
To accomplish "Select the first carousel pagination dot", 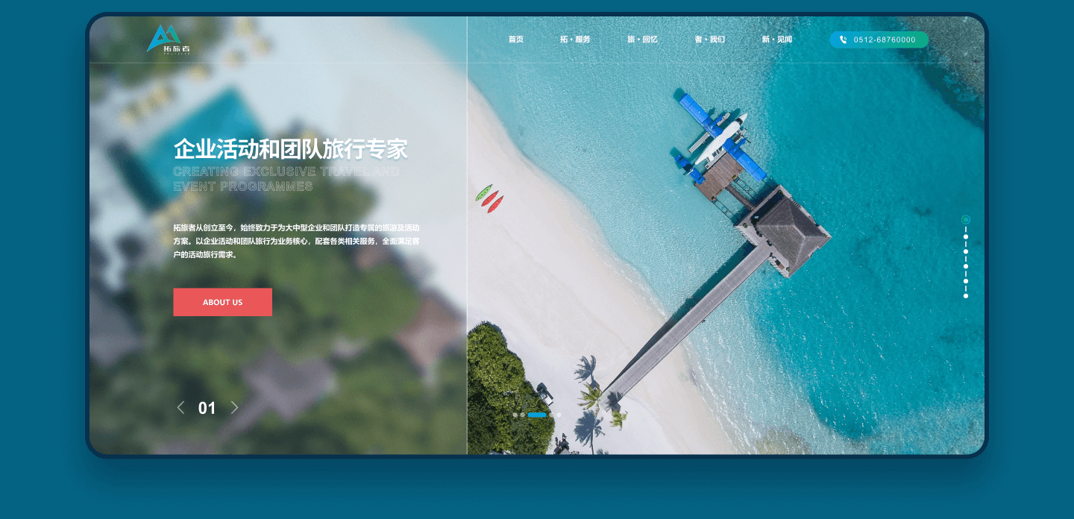I will (x=515, y=415).
